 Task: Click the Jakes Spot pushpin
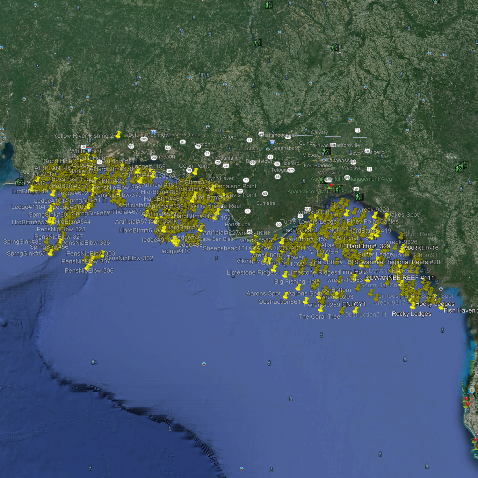tap(386, 216)
